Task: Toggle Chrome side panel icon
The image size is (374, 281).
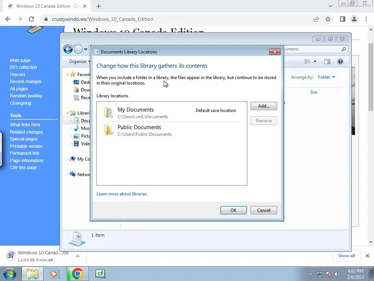Action: pos(343,19)
